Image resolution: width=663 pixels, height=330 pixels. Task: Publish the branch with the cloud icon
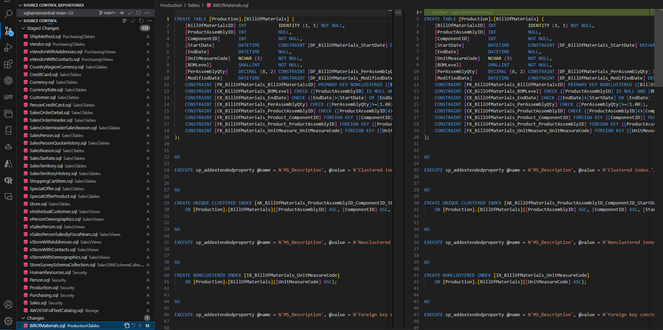pos(122,13)
